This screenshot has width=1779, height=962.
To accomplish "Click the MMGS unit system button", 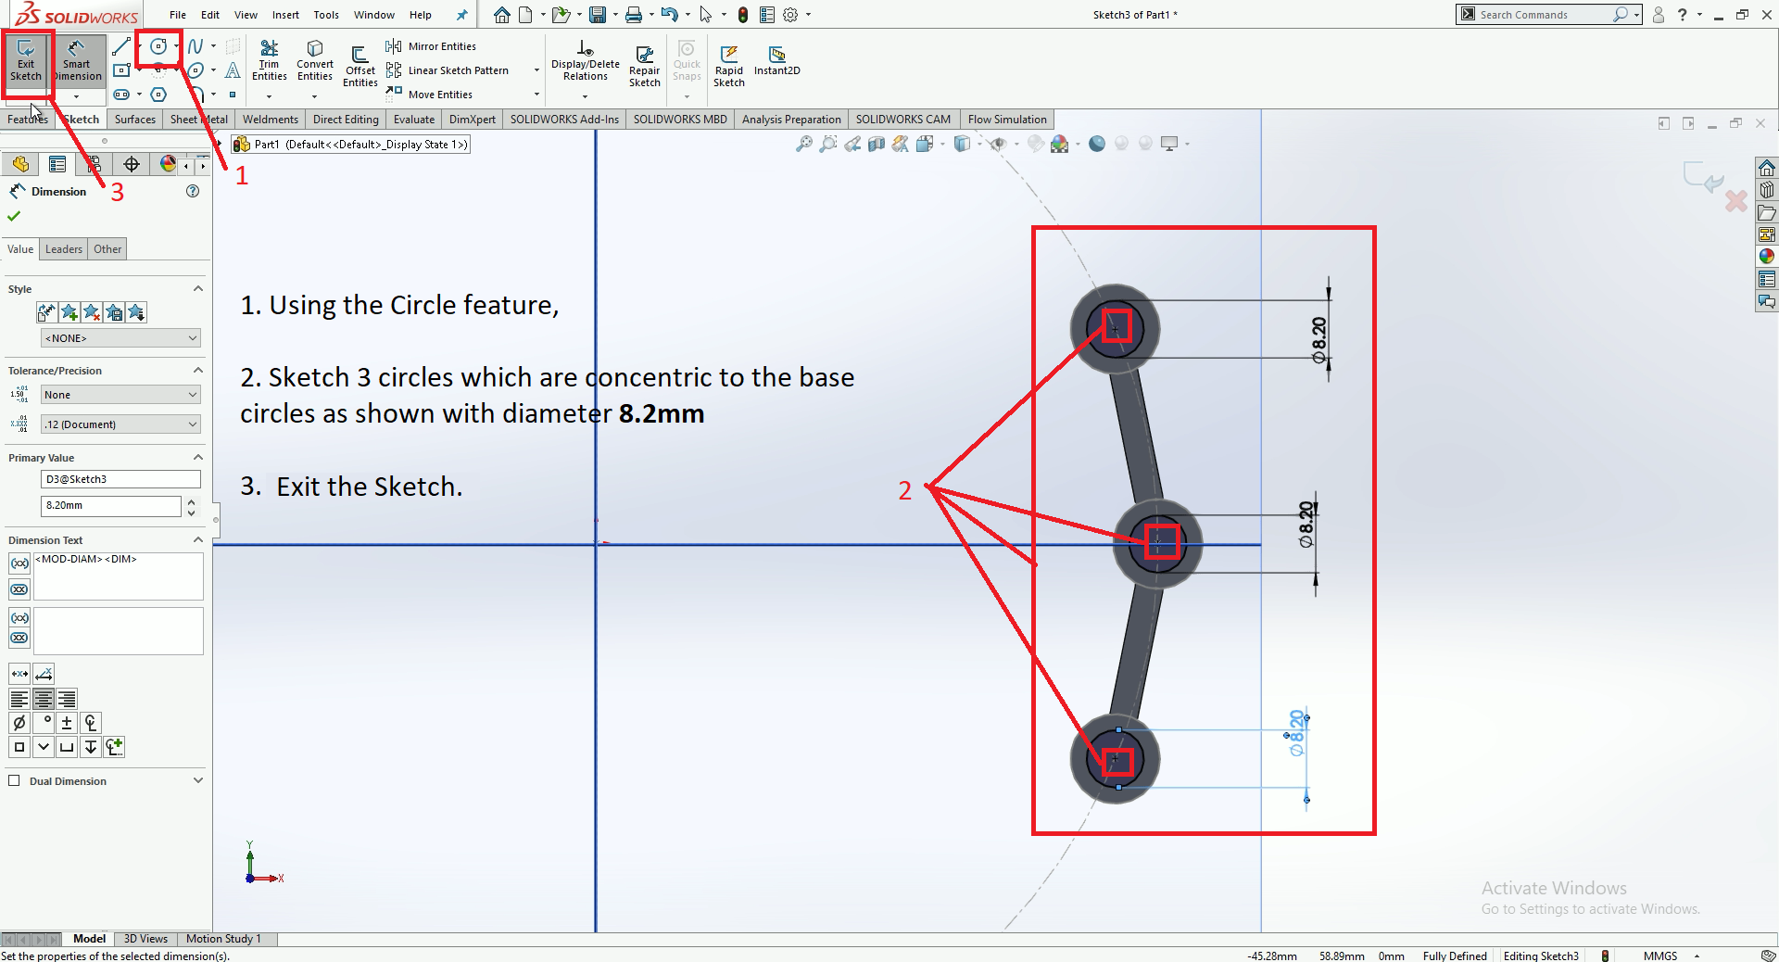I will tap(1660, 956).
